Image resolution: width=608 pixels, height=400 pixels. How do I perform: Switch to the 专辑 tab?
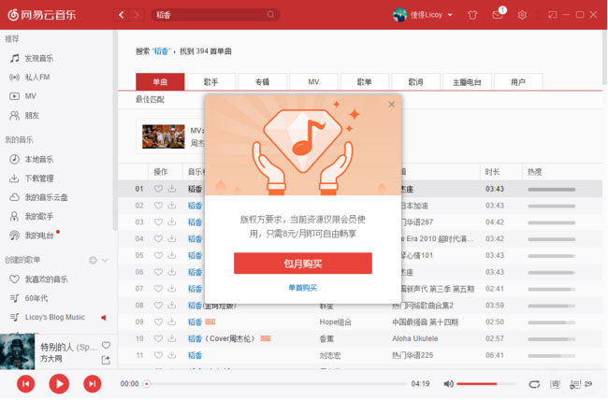[262, 82]
